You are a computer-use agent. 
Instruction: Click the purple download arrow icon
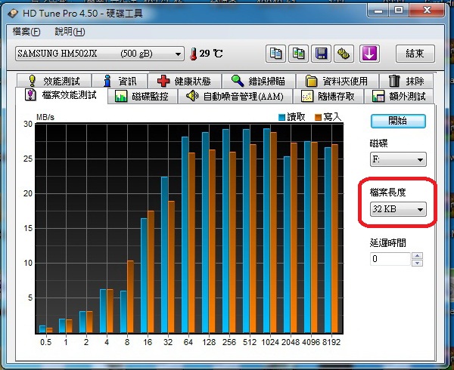369,54
